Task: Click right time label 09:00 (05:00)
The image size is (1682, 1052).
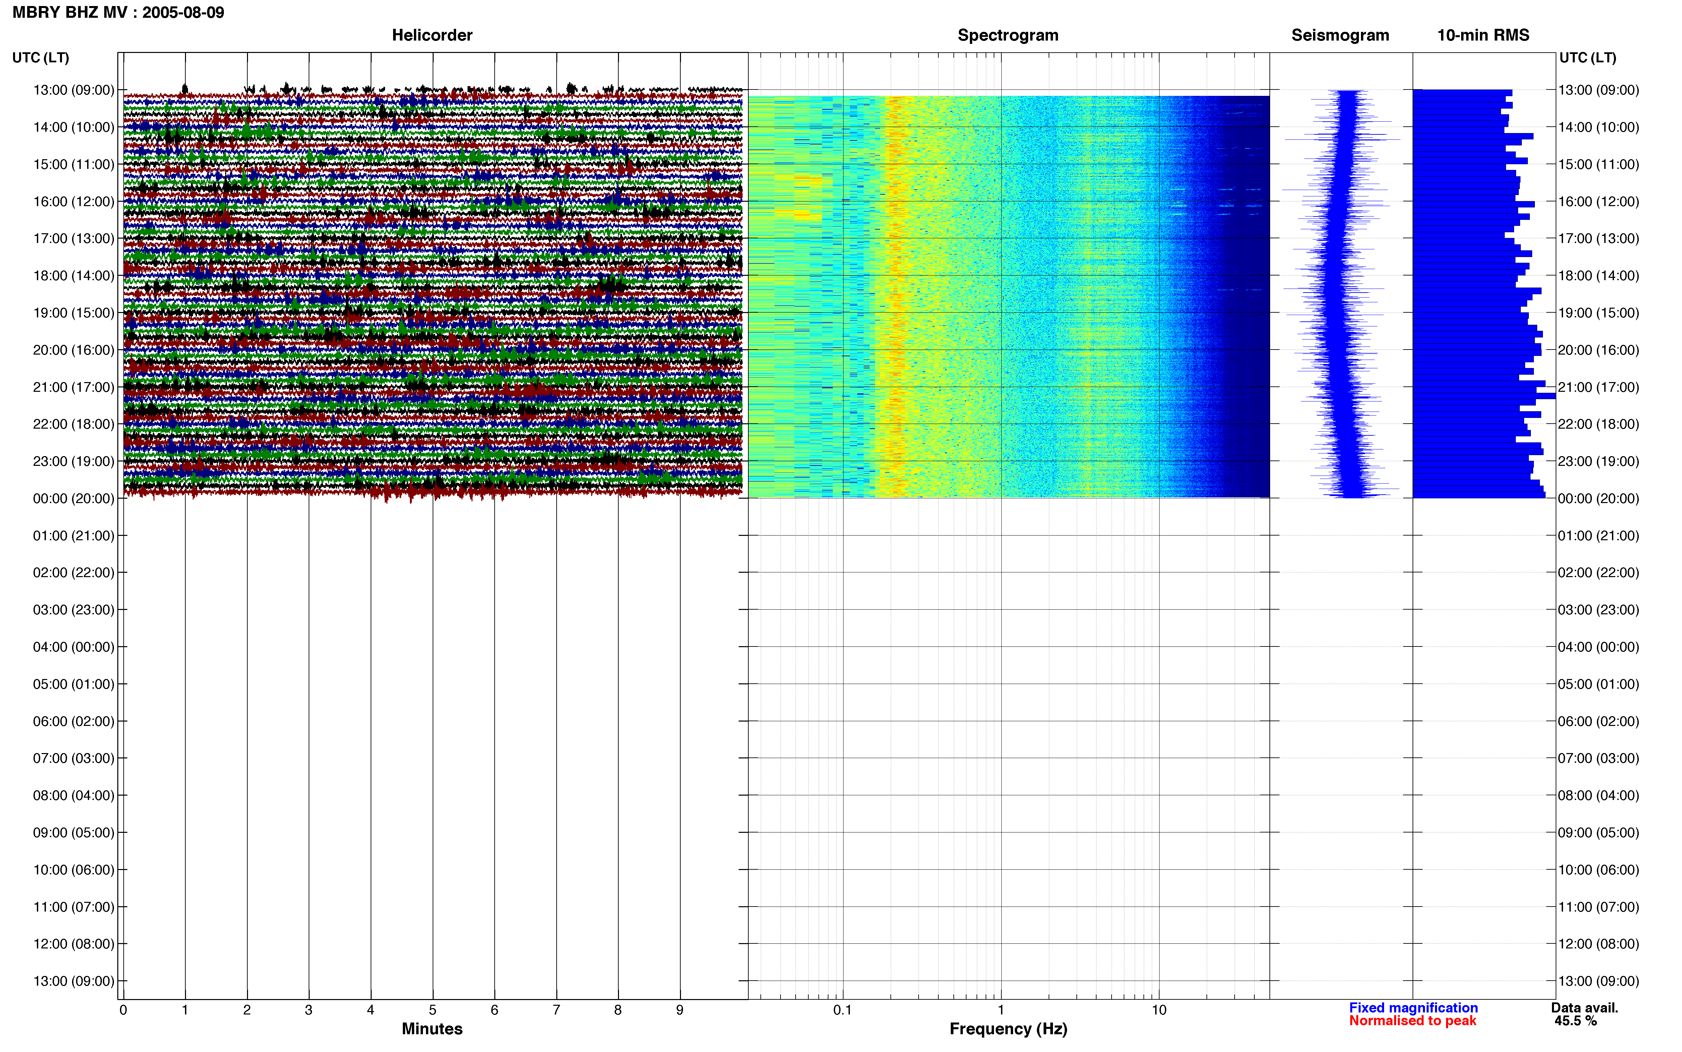Action: click(x=1599, y=833)
